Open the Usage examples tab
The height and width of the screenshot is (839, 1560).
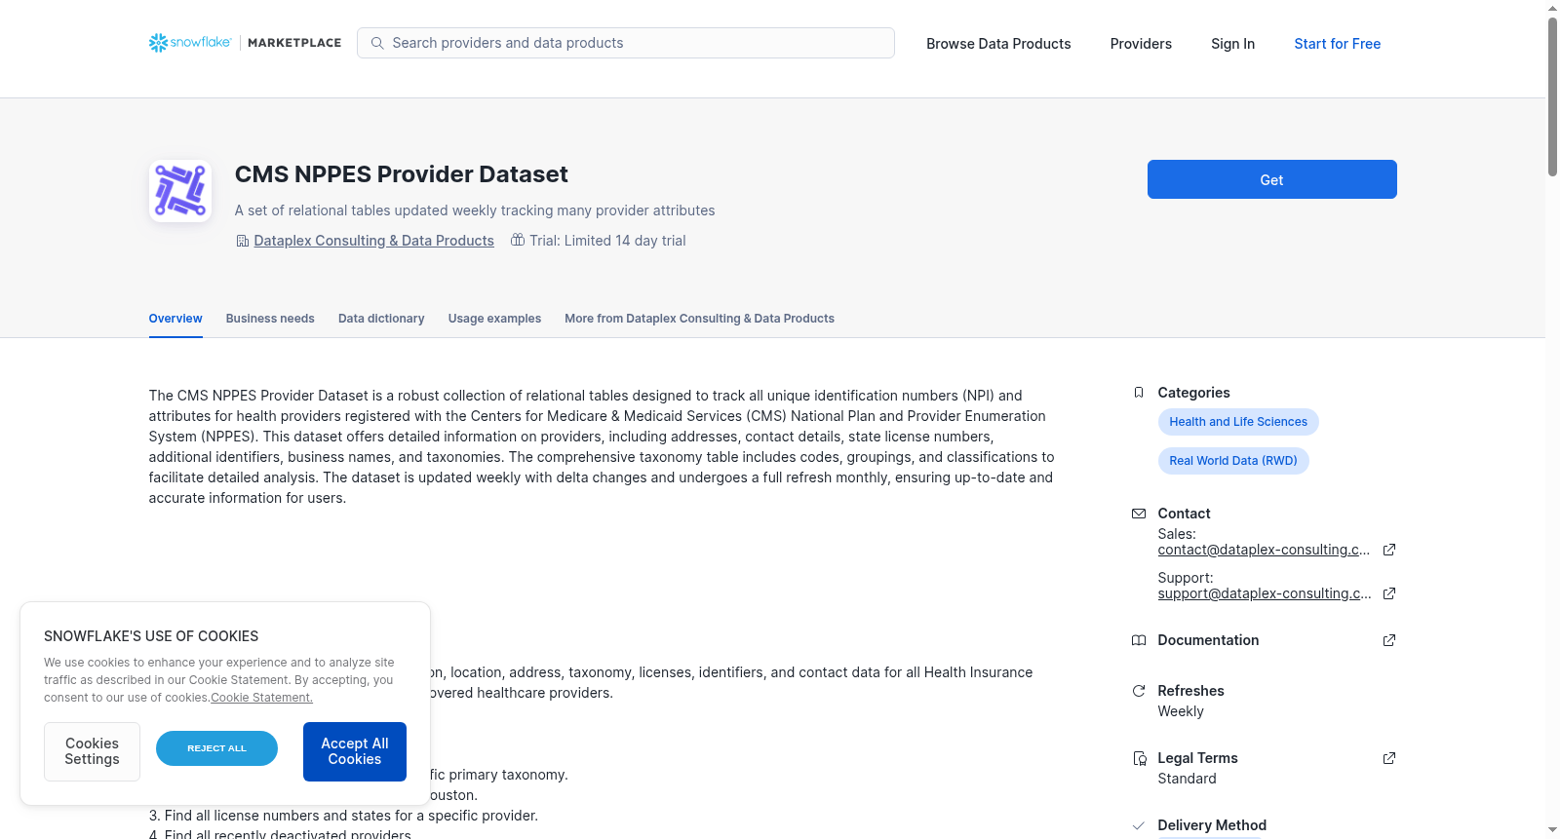click(x=494, y=319)
